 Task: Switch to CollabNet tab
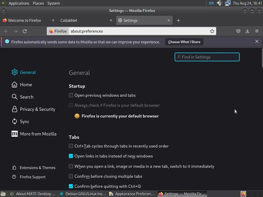tap(69, 21)
